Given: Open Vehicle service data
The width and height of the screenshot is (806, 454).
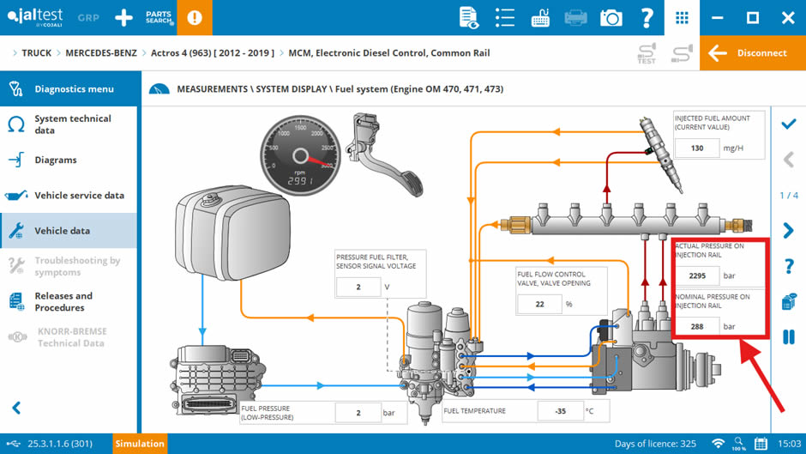Looking at the screenshot, I should click(x=69, y=195).
